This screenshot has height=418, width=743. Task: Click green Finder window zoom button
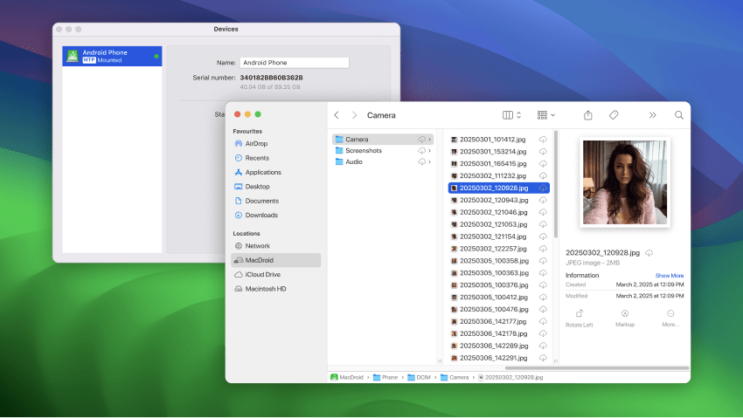click(258, 114)
